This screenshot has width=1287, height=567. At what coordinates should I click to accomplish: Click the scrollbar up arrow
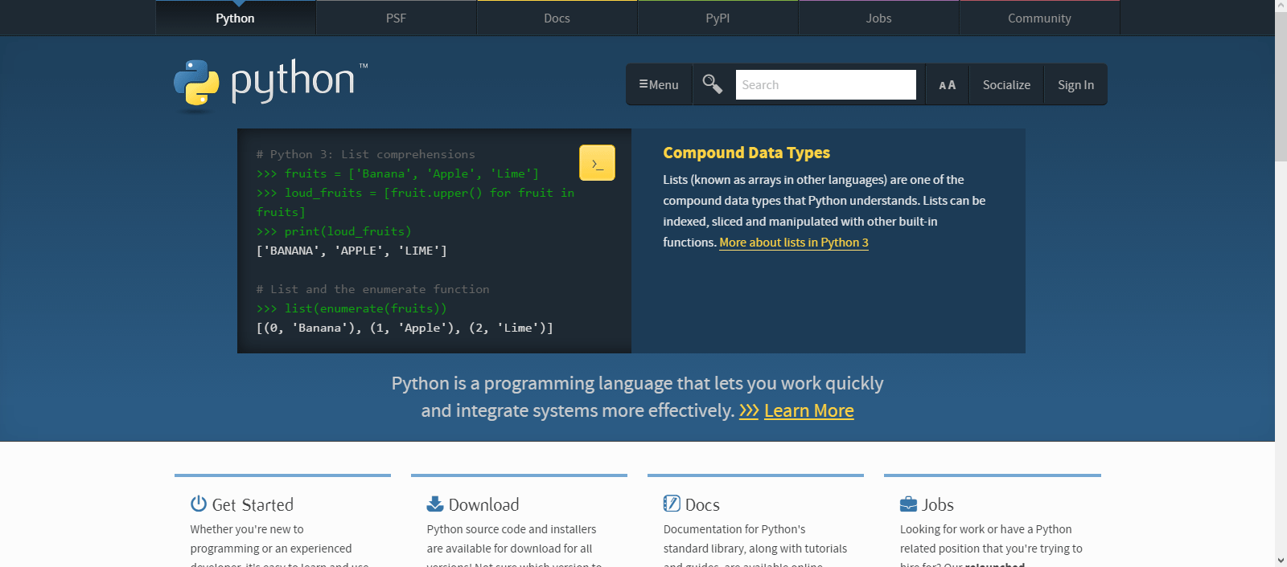click(x=1281, y=5)
